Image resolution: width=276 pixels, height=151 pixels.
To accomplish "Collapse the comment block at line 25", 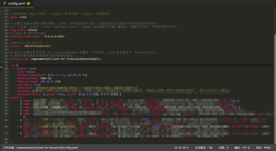I will pyautogui.click(x=9, y=52).
